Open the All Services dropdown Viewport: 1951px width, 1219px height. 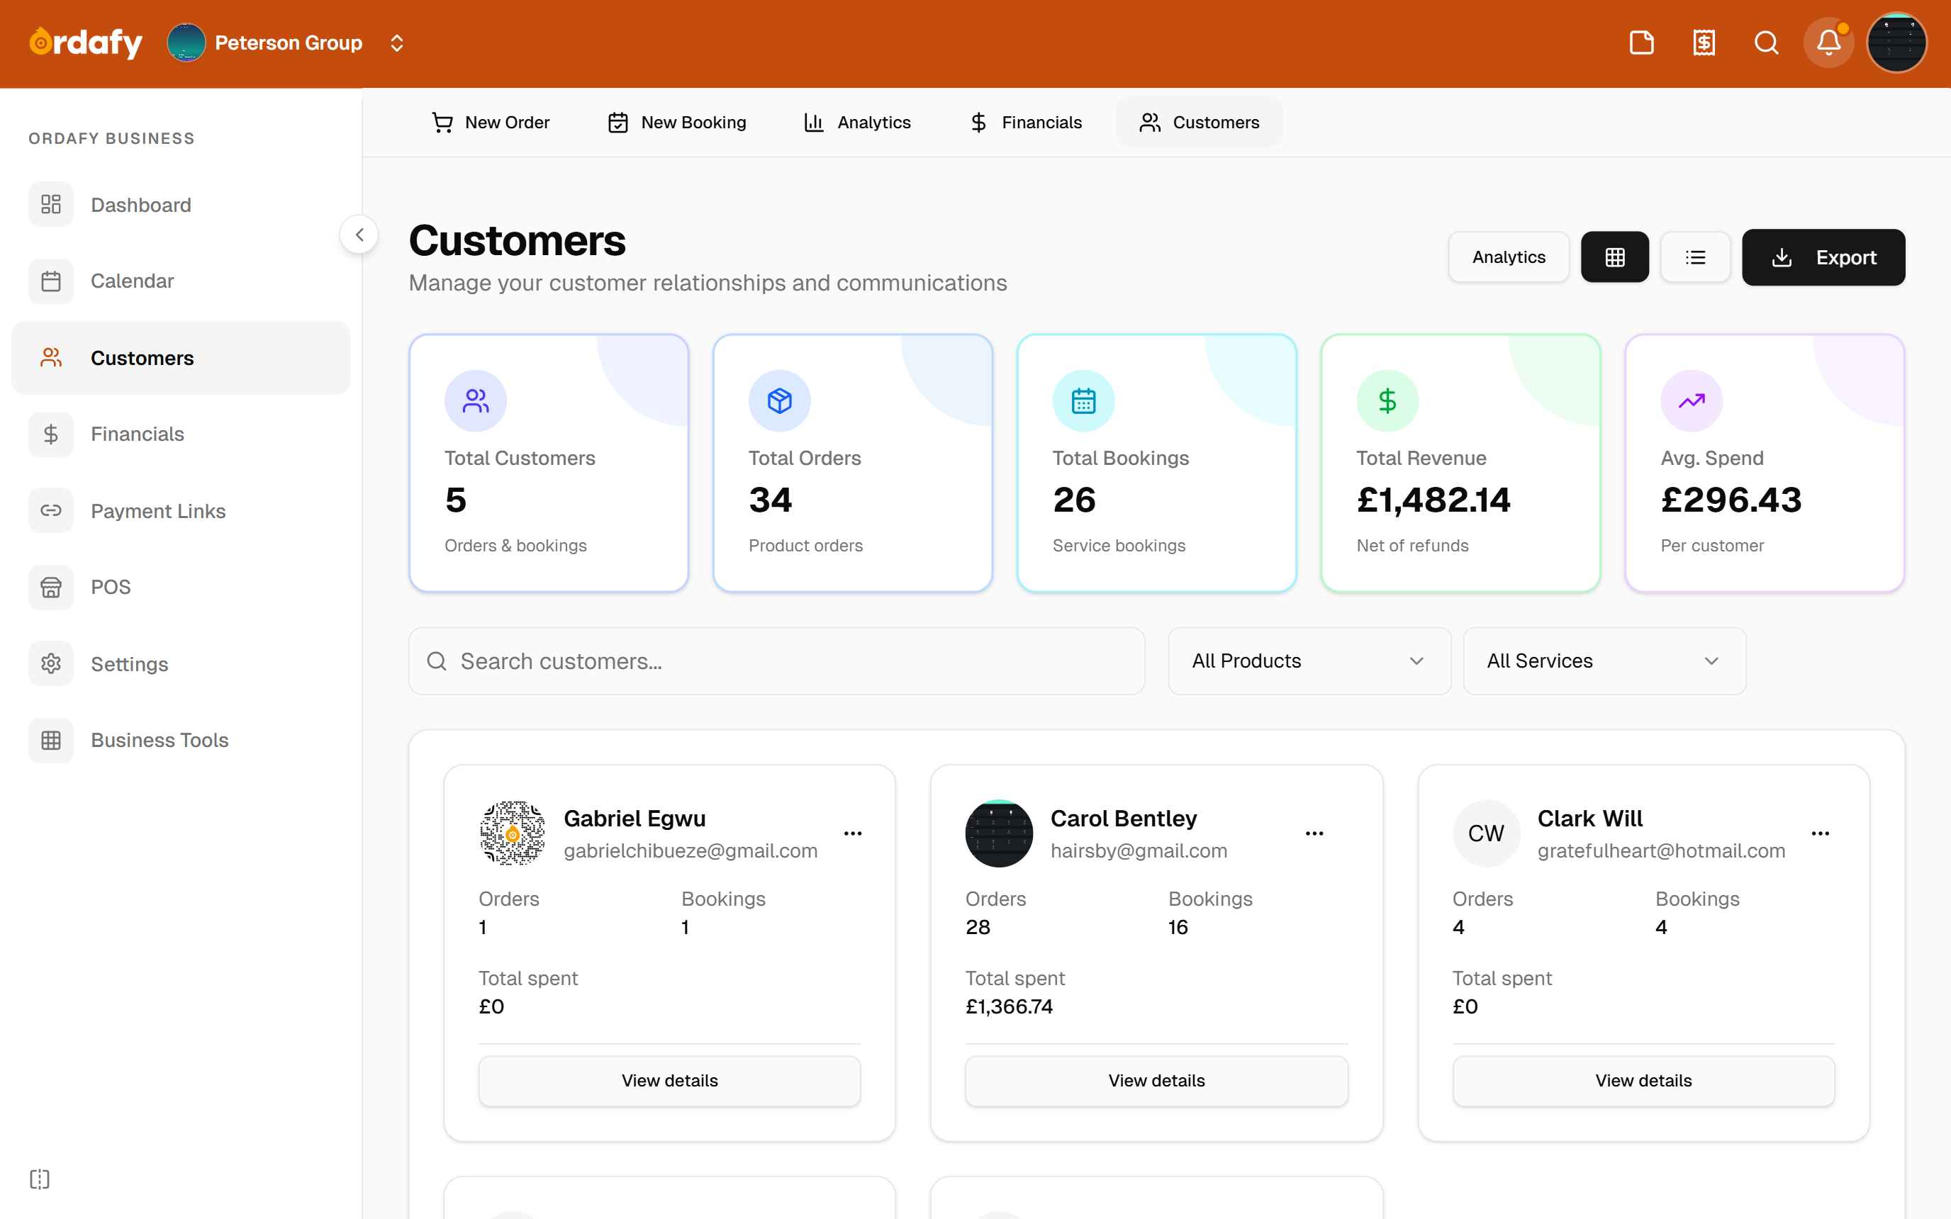pos(1604,661)
